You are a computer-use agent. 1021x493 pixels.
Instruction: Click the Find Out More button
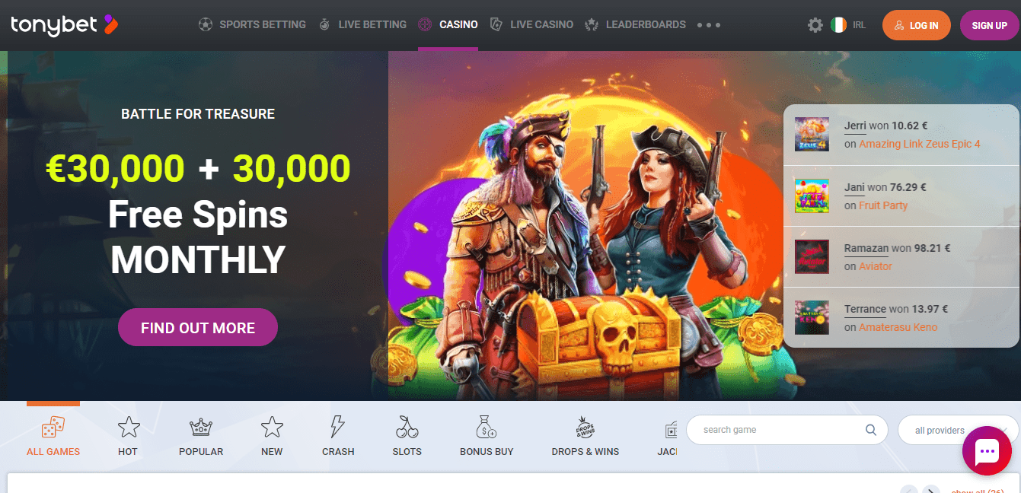[x=198, y=327]
